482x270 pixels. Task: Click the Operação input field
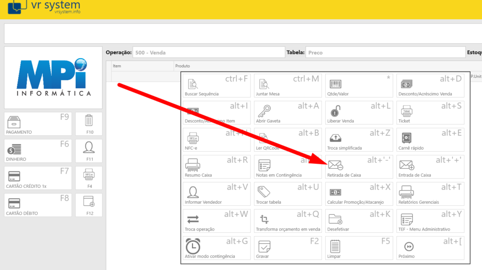pyautogui.click(x=208, y=53)
